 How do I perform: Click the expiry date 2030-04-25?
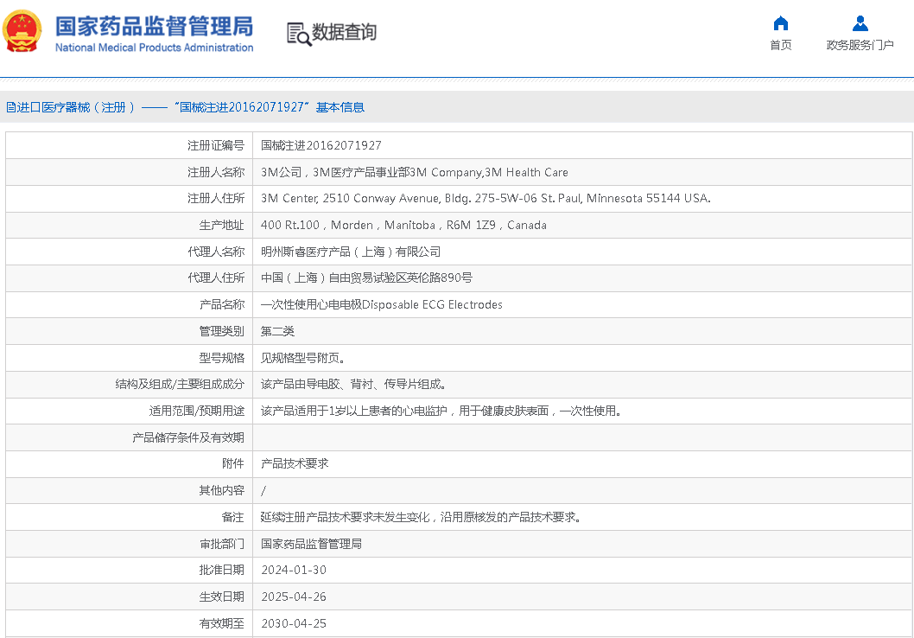click(x=293, y=623)
